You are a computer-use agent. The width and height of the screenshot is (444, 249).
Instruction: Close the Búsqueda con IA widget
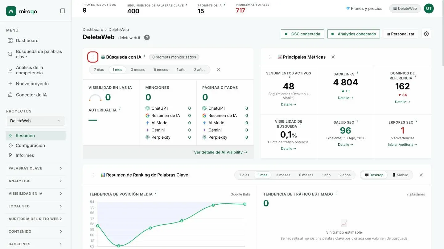coord(218,70)
